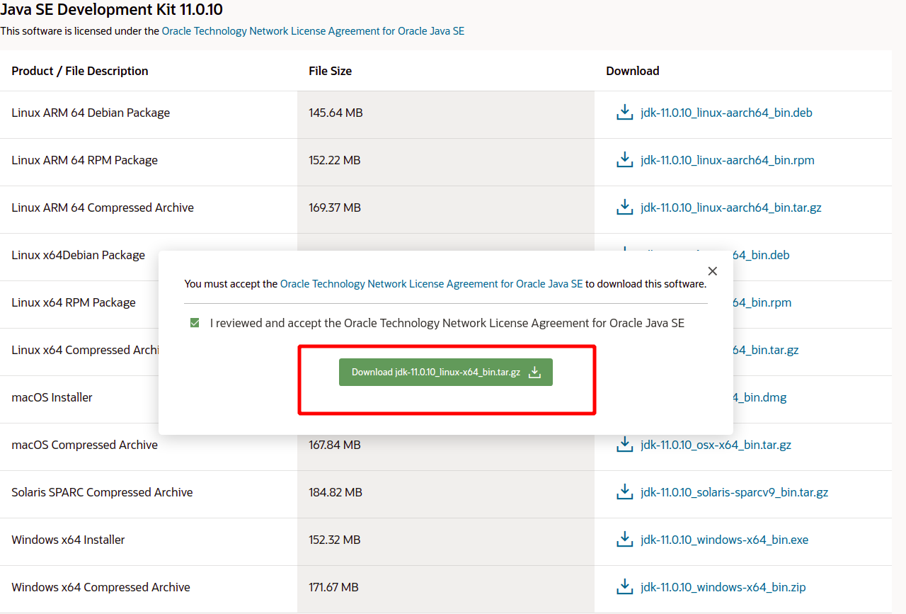
Task: Open jdk-11.0.10_linux-aarch64_bin.deb file link
Action: [x=726, y=113]
